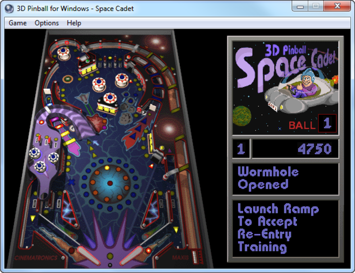Click the CINEMATRONICS logo on the table
The height and width of the screenshot is (273, 355).
pyautogui.click(x=35, y=258)
